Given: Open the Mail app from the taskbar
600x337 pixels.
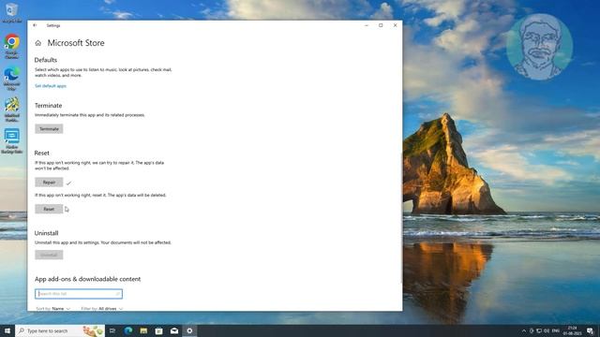Looking at the screenshot, I should tap(174, 330).
